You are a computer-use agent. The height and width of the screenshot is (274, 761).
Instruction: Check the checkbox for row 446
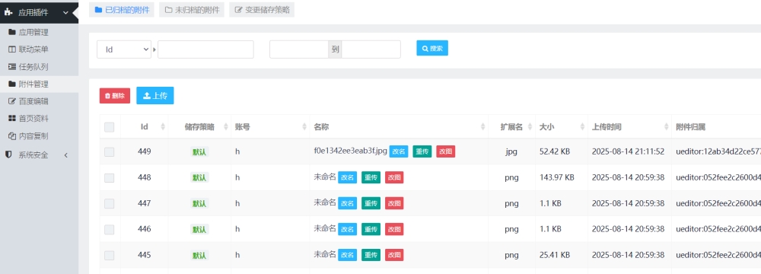click(x=109, y=229)
